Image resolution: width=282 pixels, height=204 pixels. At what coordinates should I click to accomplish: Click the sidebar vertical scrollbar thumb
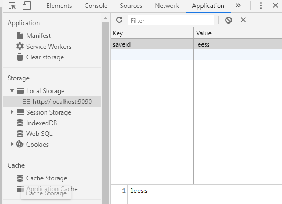coord(106,113)
